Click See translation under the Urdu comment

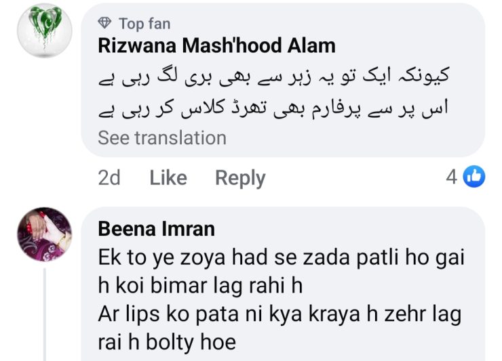[x=162, y=137]
